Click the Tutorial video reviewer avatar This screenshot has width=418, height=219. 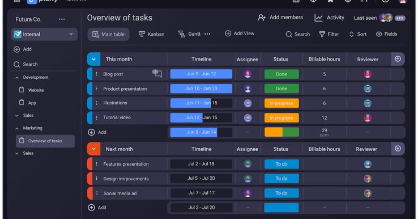(368, 118)
